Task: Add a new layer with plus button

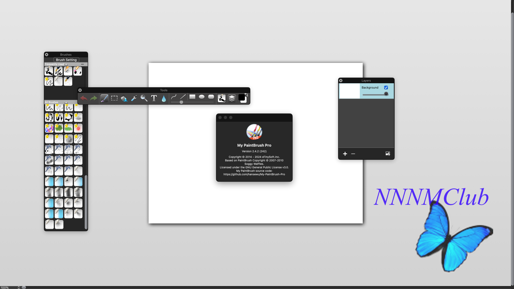Action: tap(345, 154)
